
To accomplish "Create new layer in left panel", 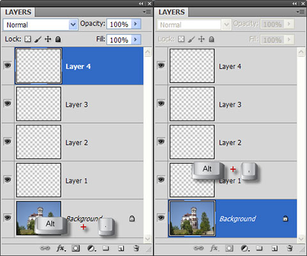I will 121,248.
